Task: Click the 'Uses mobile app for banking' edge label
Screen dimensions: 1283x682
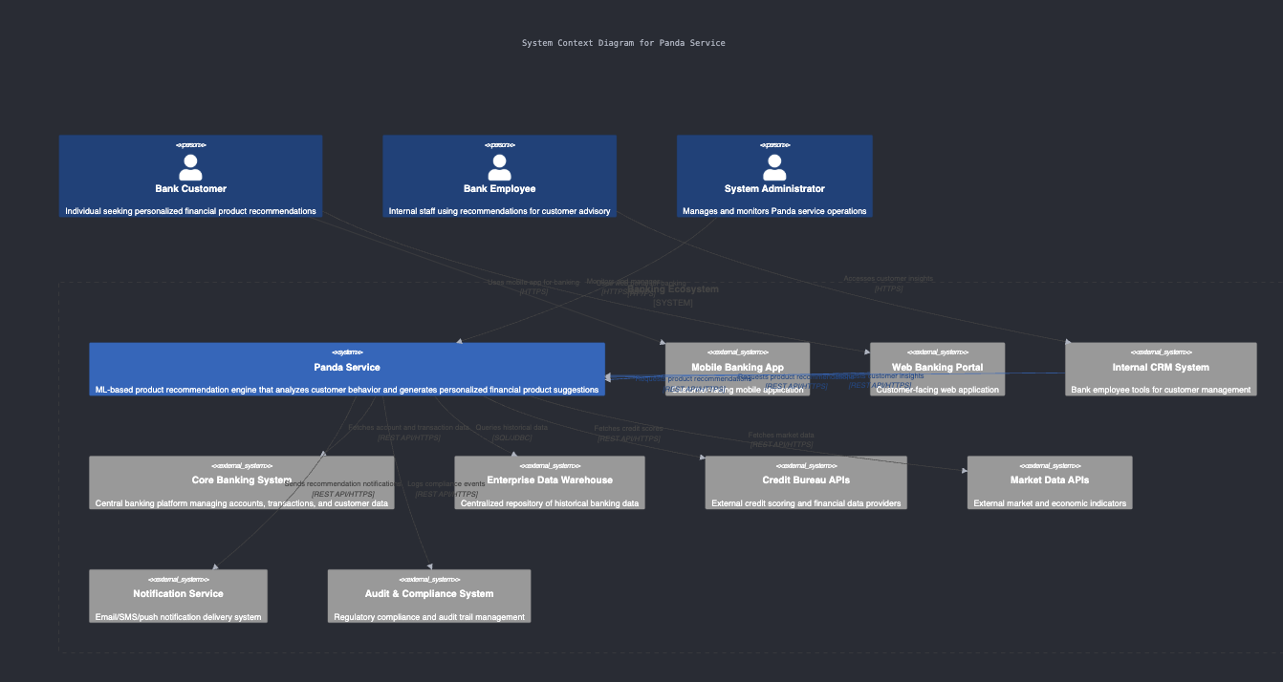Action: click(x=533, y=283)
